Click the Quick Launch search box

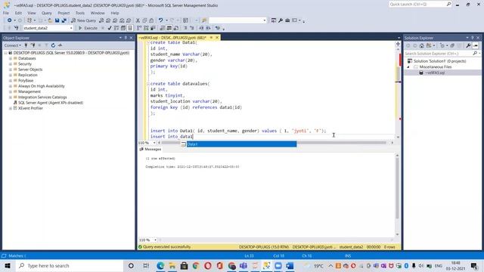tap(420, 5)
